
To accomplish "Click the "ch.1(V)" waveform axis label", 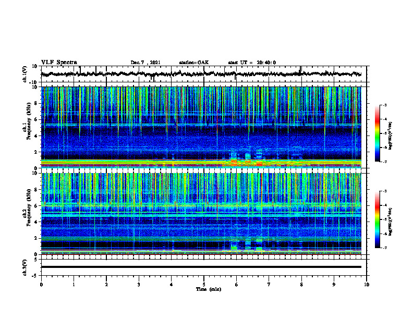I will [x=25, y=74].
